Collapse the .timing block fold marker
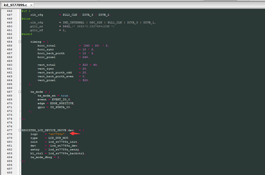The width and height of the screenshot is (265, 175). coord(20,42)
